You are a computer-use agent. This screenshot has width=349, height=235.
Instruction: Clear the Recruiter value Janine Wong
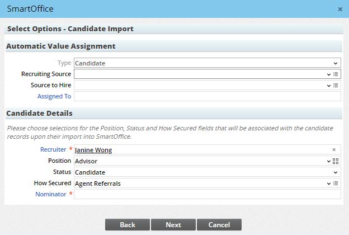click(x=334, y=150)
